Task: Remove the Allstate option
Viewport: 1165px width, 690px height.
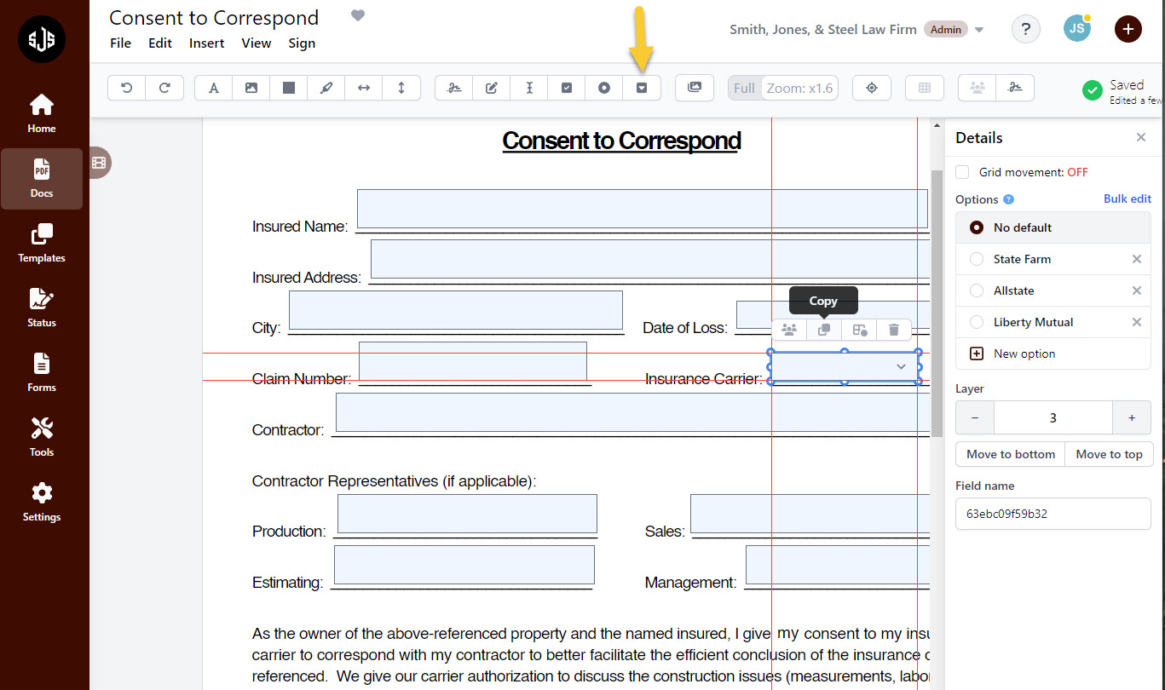Action: 1136,290
